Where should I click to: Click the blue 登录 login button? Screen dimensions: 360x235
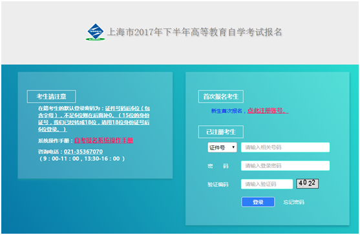click(258, 202)
